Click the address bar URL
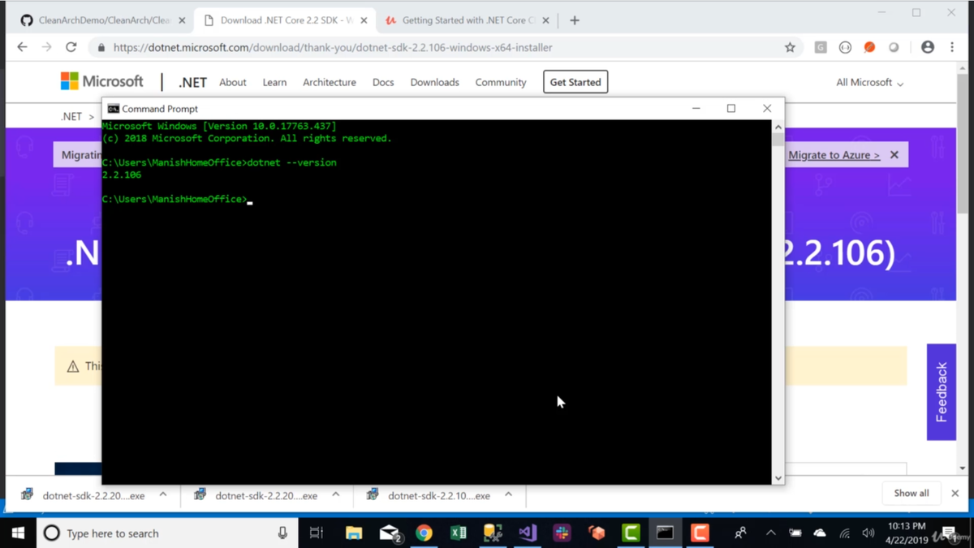974x548 pixels. 333,48
